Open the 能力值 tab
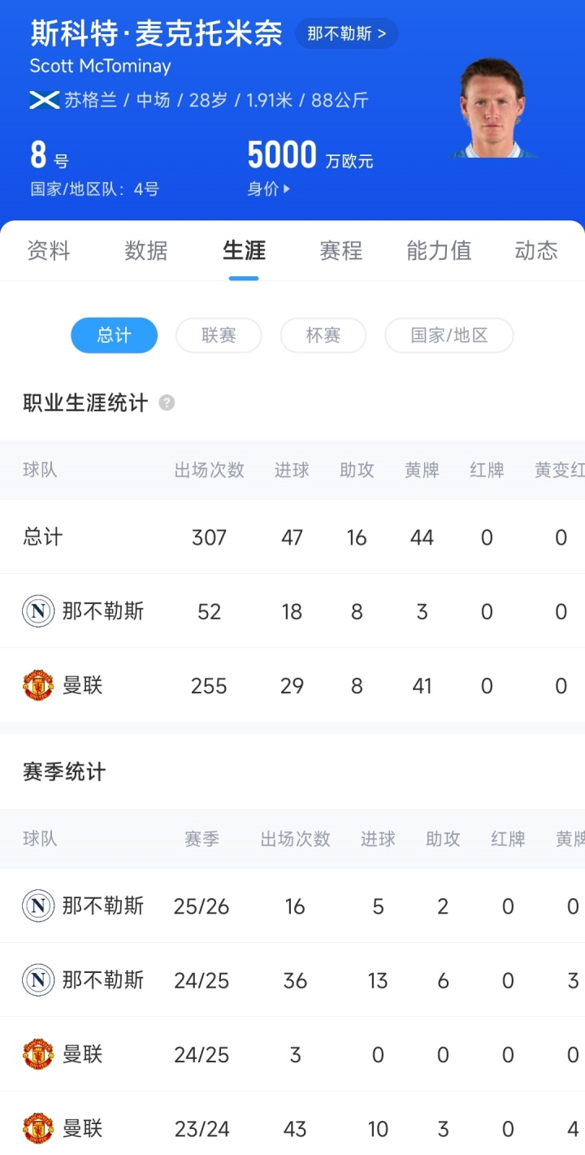This screenshot has height=1155, width=585. tap(439, 250)
